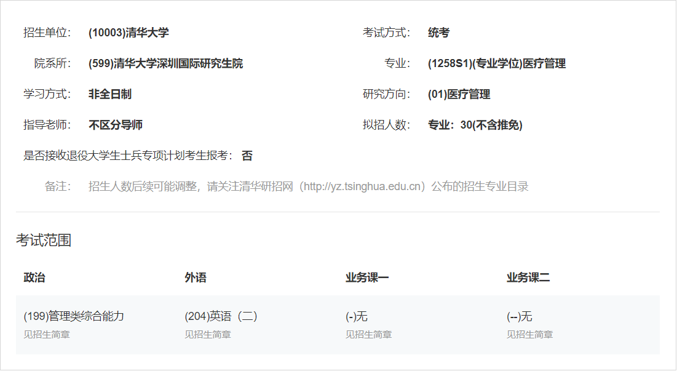Select the major (1258S1)(专业学位)医疗管理
Image resolution: width=677 pixels, height=371 pixels.
(496, 63)
